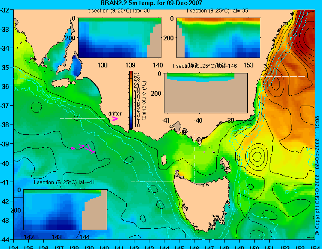The image size is (322, 249).
Task: Click the -35 latitude label on the y-axis
Action: click(5, 67)
